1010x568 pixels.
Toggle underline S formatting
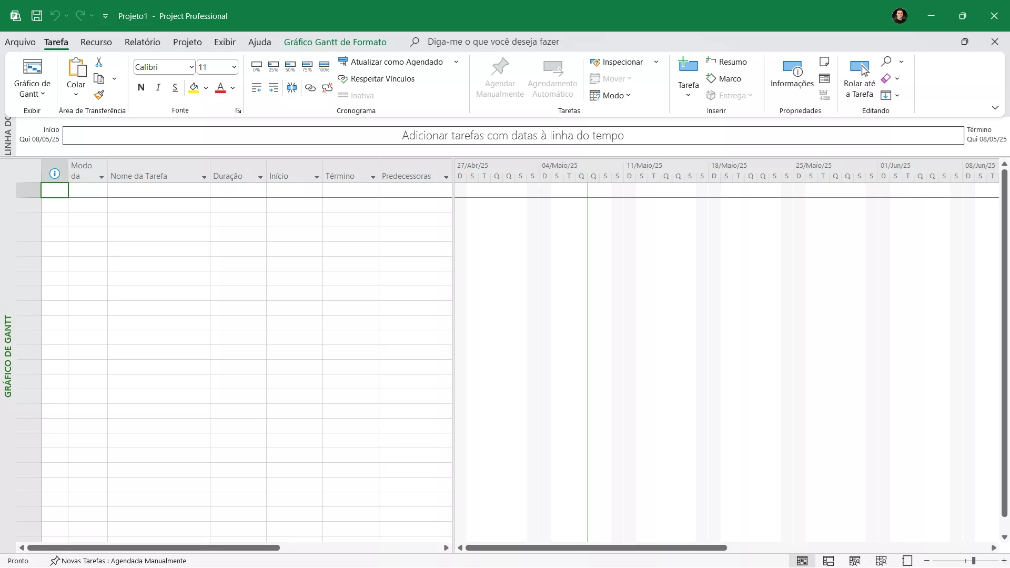175,88
